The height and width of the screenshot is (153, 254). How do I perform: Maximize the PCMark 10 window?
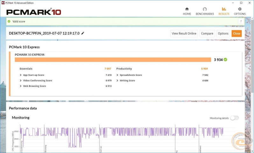pyautogui.click(x=241, y=3)
